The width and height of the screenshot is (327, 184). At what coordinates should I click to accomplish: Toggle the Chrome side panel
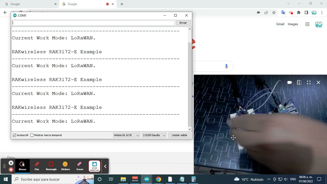pyautogui.click(x=306, y=13)
